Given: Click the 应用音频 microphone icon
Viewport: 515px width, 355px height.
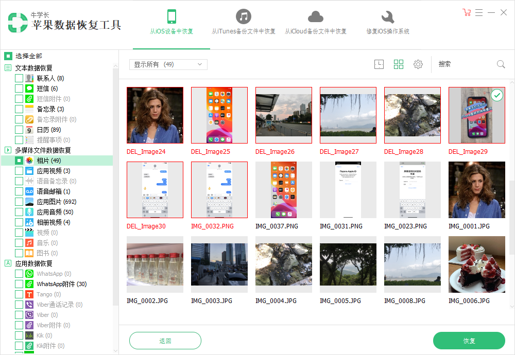Looking at the screenshot, I should (29, 212).
